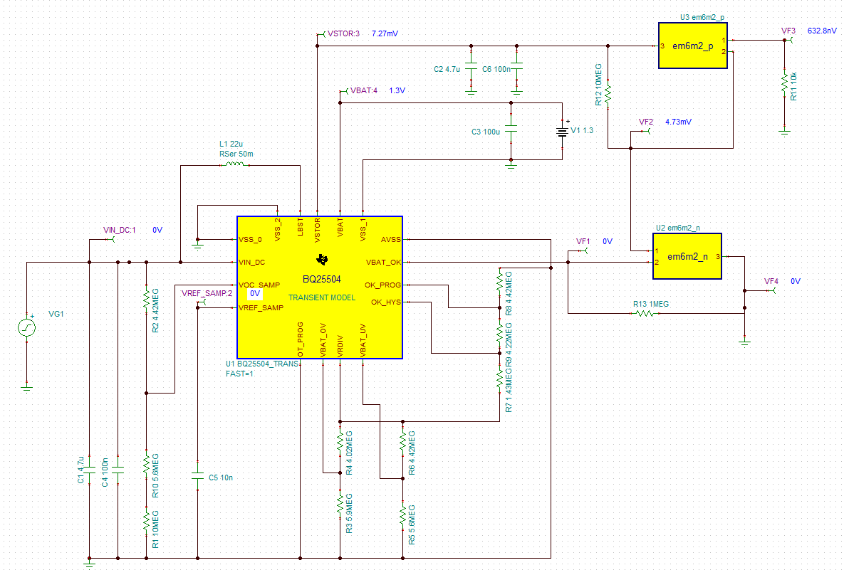Screen dimensions: 844x570
Task: Click the VIN_DC:1 probe label
Action: point(120,230)
